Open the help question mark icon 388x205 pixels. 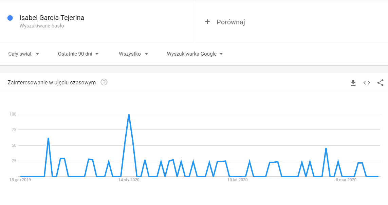click(104, 82)
